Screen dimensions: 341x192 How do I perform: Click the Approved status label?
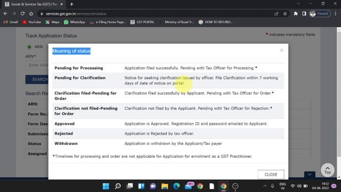pyautogui.click(x=64, y=124)
